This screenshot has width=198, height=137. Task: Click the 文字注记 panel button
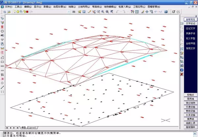[x=190, y=23]
